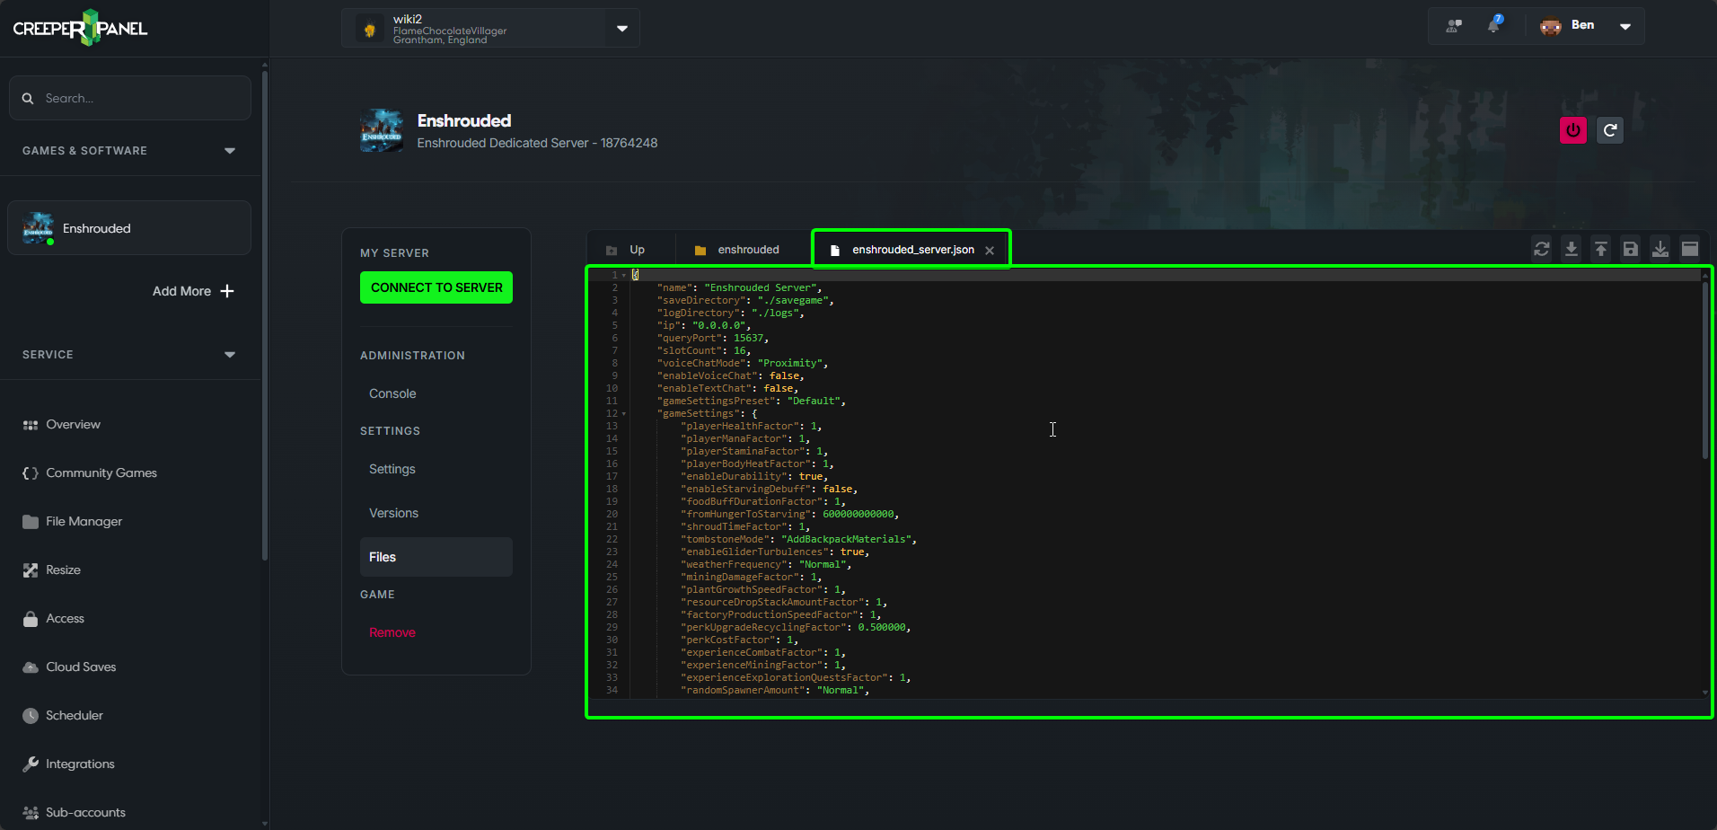
Task: Click Ben's avatar picture
Action: 1551,26
